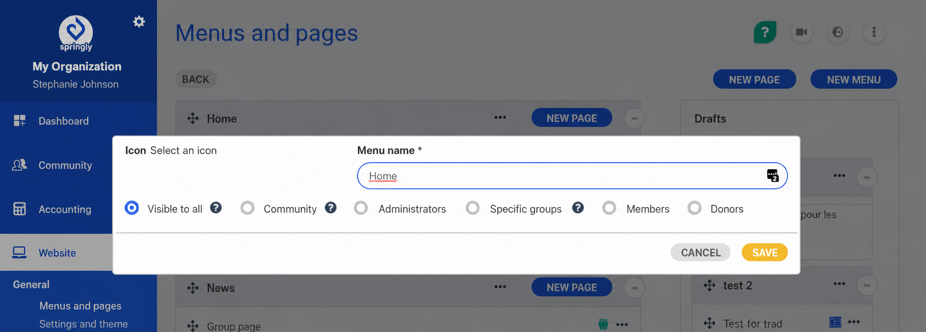Click the BACK button
Image resolution: width=926 pixels, height=332 pixels.
click(x=195, y=79)
